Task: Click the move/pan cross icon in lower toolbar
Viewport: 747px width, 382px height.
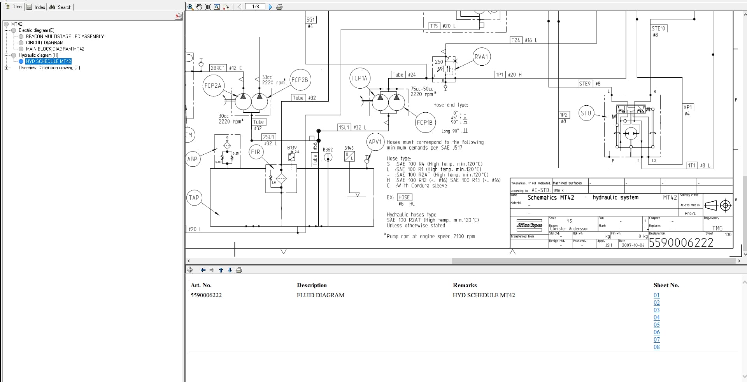Action: (x=190, y=270)
